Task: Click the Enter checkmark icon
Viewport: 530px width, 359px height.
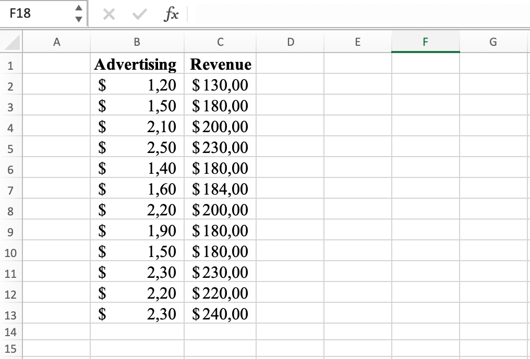Action: (138, 14)
